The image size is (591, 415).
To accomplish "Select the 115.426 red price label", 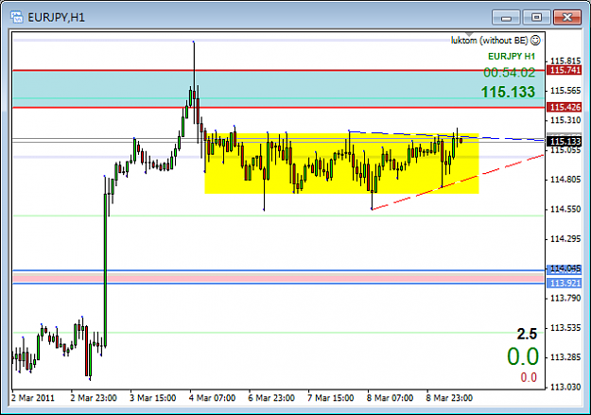I will pyautogui.click(x=565, y=107).
